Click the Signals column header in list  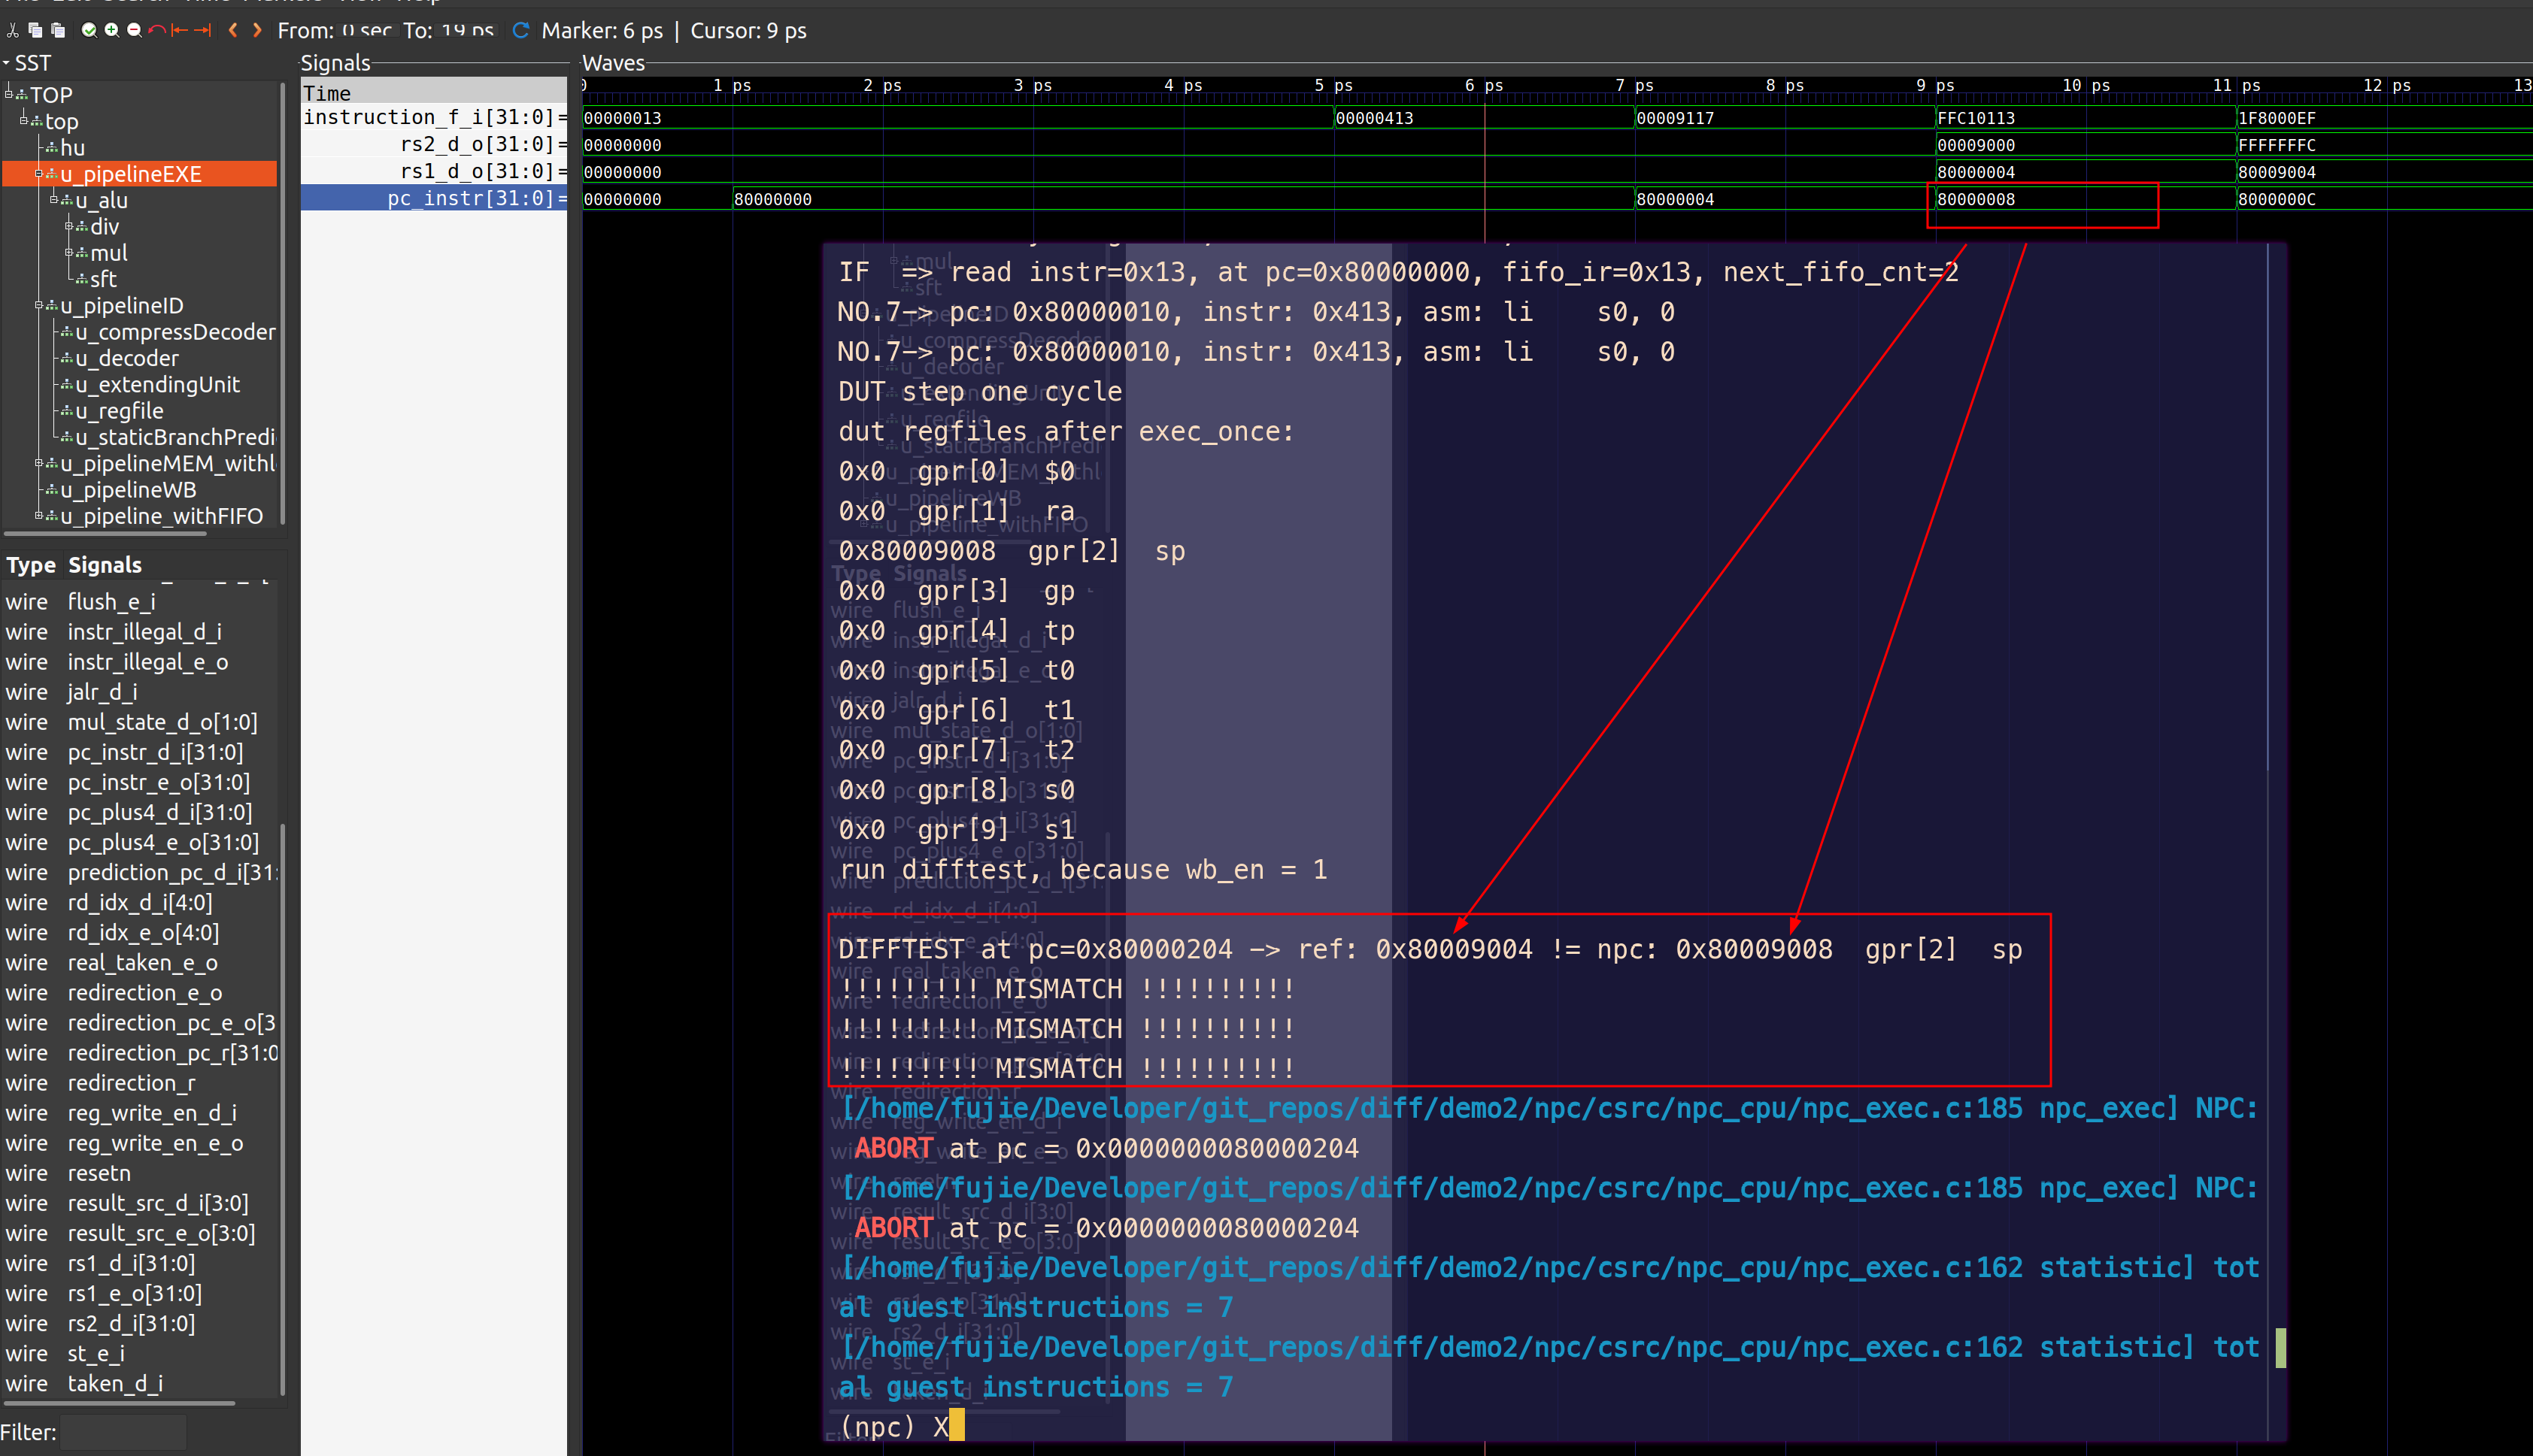coord(105,565)
